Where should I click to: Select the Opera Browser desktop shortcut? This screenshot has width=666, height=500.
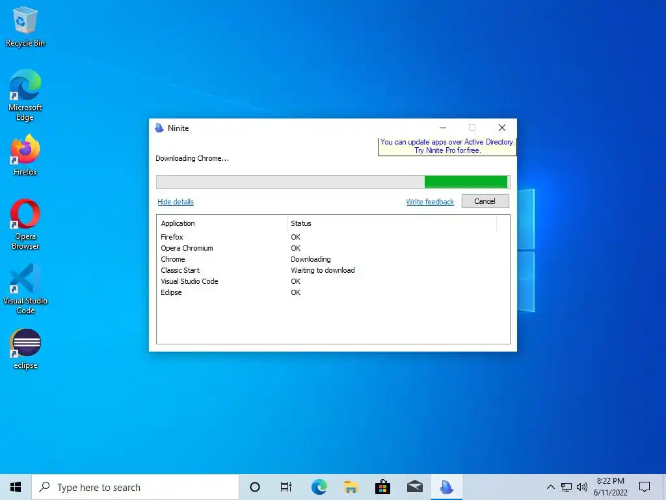(x=25, y=225)
